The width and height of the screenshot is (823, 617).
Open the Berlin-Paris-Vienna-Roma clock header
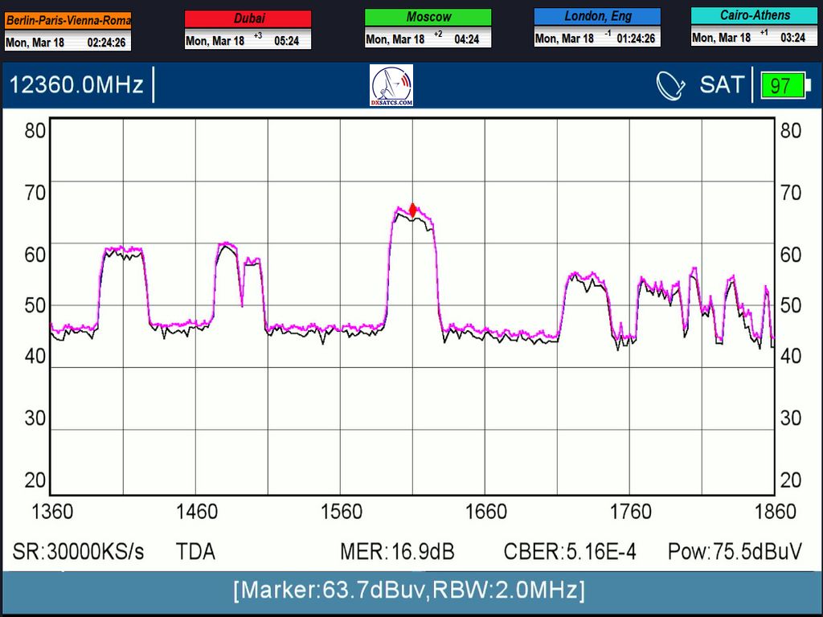click(68, 20)
